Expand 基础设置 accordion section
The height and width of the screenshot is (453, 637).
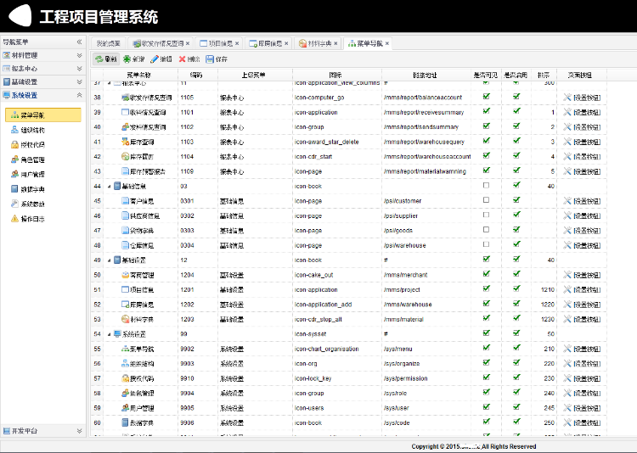43,82
